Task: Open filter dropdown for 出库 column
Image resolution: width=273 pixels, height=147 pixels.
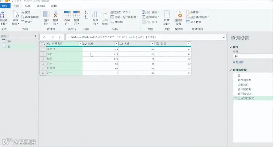Action: 116,44
